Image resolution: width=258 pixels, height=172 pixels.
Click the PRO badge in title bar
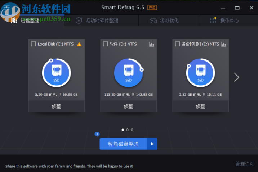click(152, 8)
